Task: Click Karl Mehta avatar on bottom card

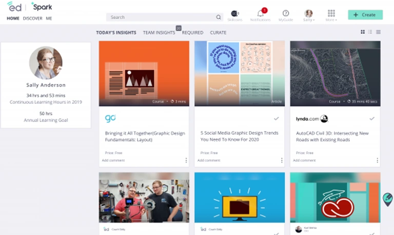Action: pos(298,229)
